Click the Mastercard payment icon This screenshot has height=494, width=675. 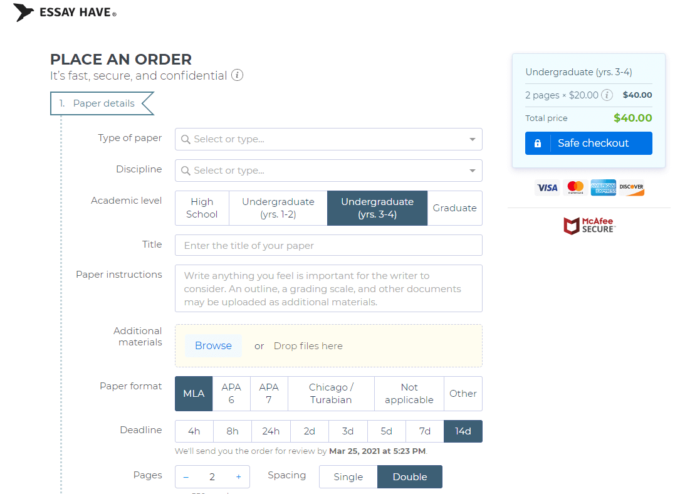point(575,187)
